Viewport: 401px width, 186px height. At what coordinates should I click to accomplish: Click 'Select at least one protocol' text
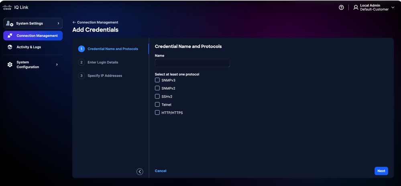tap(177, 74)
